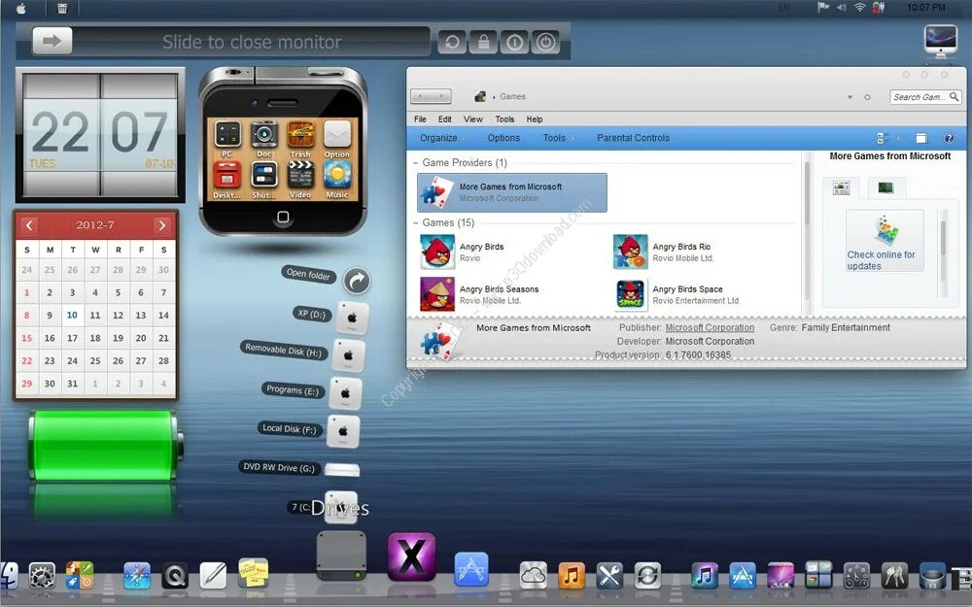Click the Wi-Fi icon in the top bar

pos(859,8)
